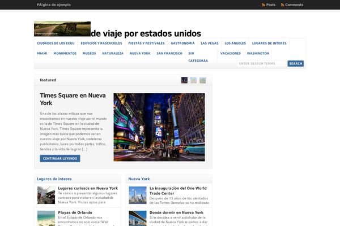
Task: Open Naturaleza category
Action: [x=113, y=54]
